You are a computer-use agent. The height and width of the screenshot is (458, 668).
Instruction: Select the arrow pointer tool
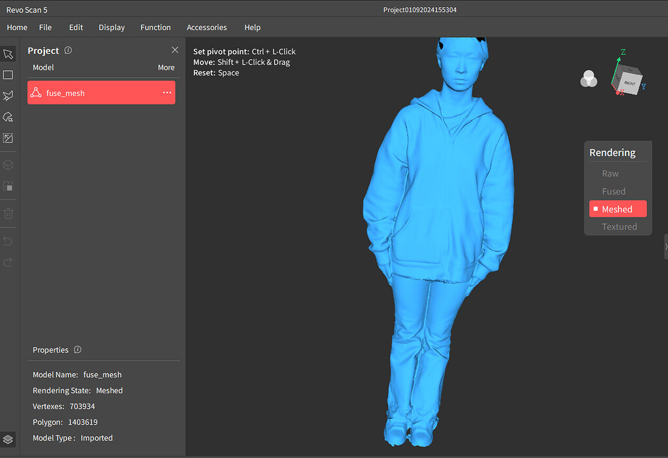[x=8, y=54]
